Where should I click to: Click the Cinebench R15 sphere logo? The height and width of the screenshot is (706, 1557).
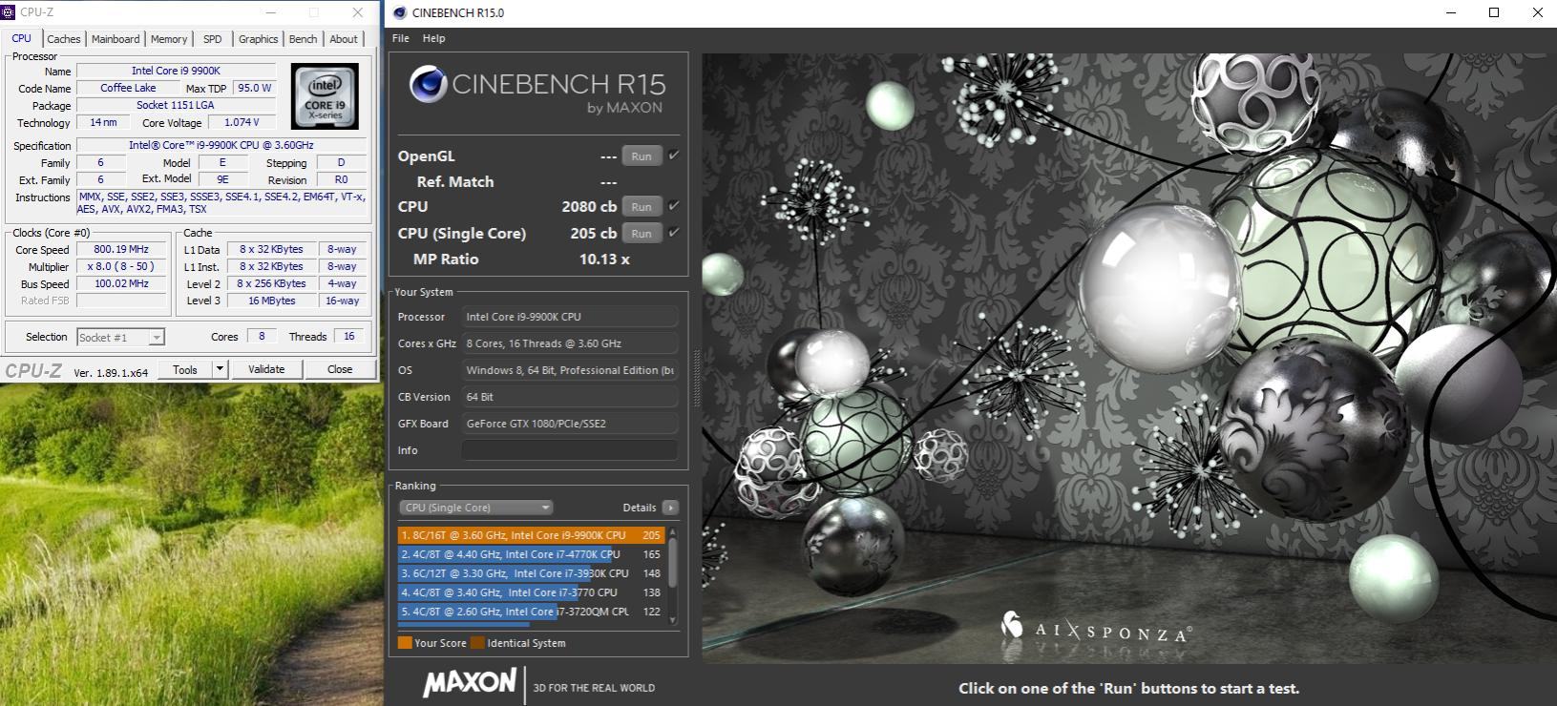pos(429,85)
